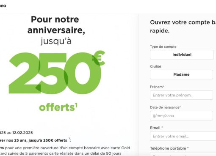The width and height of the screenshot is (216, 156).
Task: Click the "Email *" field label
Action: 156,128
